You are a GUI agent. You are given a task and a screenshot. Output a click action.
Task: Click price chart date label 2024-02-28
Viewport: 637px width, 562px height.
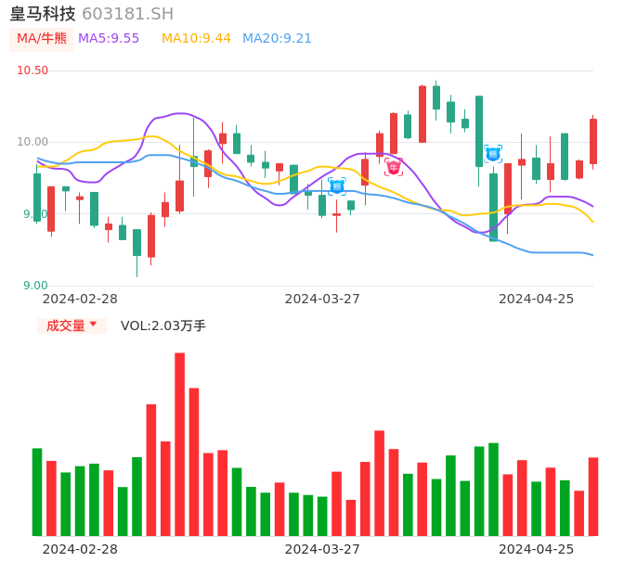[80, 299]
